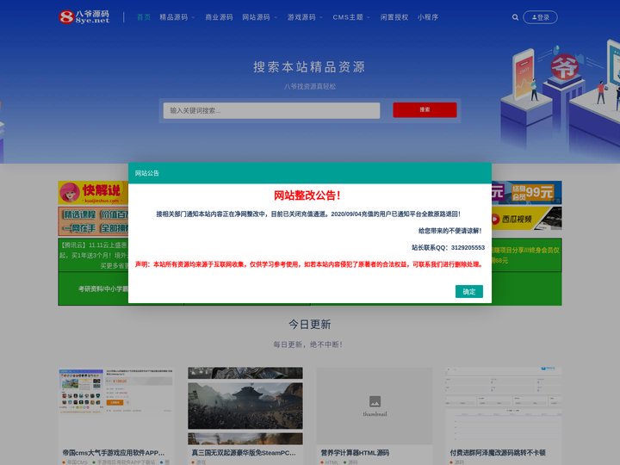Open the 真三国无双起源 card thumbnail

click(x=245, y=406)
